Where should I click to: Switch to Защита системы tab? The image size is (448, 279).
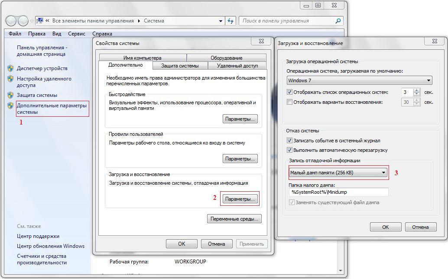(x=180, y=66)
